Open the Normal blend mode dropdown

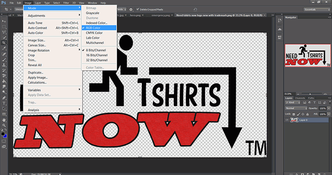[296, 108]
